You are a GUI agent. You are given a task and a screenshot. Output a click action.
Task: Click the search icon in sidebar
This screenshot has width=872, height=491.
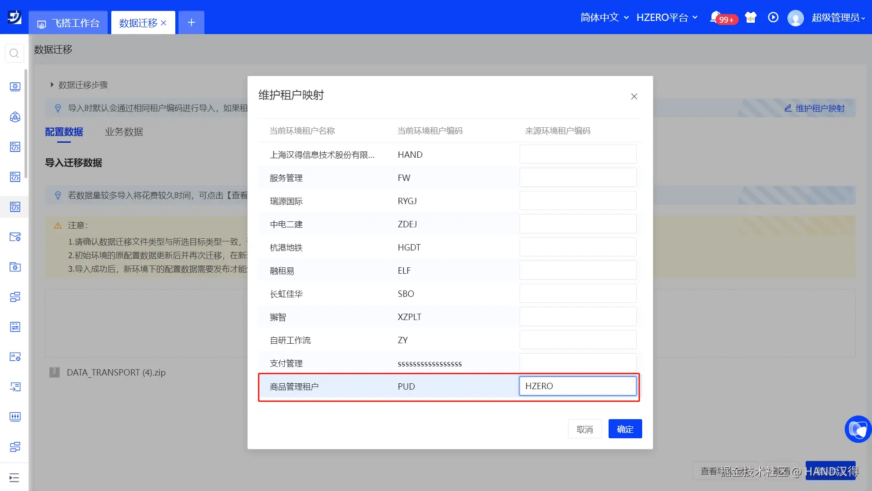point(14,53)
